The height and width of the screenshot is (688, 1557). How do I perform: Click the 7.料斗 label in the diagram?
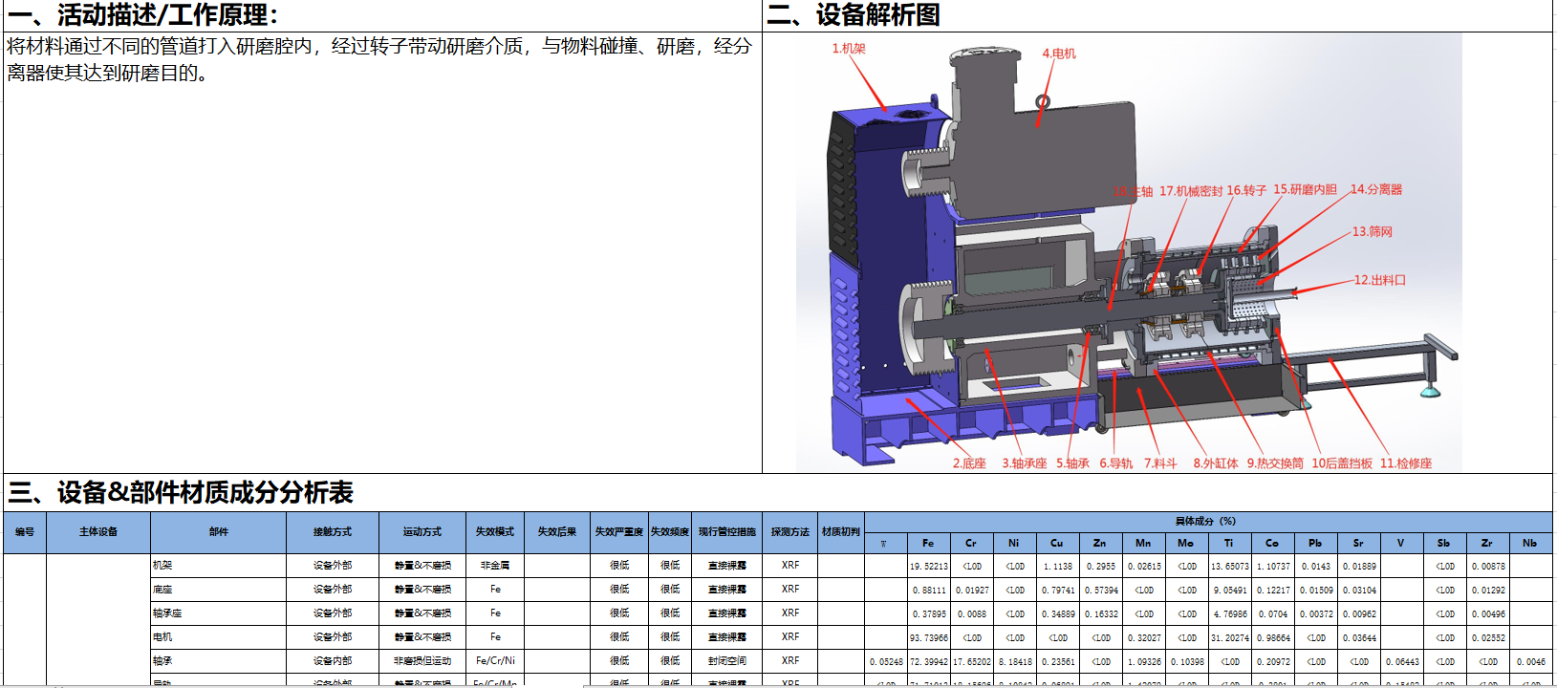point(1160,463)
